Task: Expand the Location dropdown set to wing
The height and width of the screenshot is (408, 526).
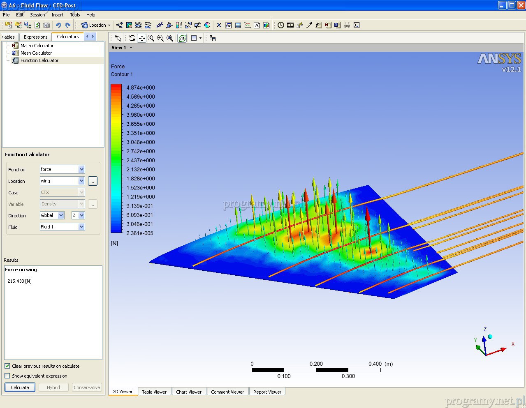Action: pos(81,181)
